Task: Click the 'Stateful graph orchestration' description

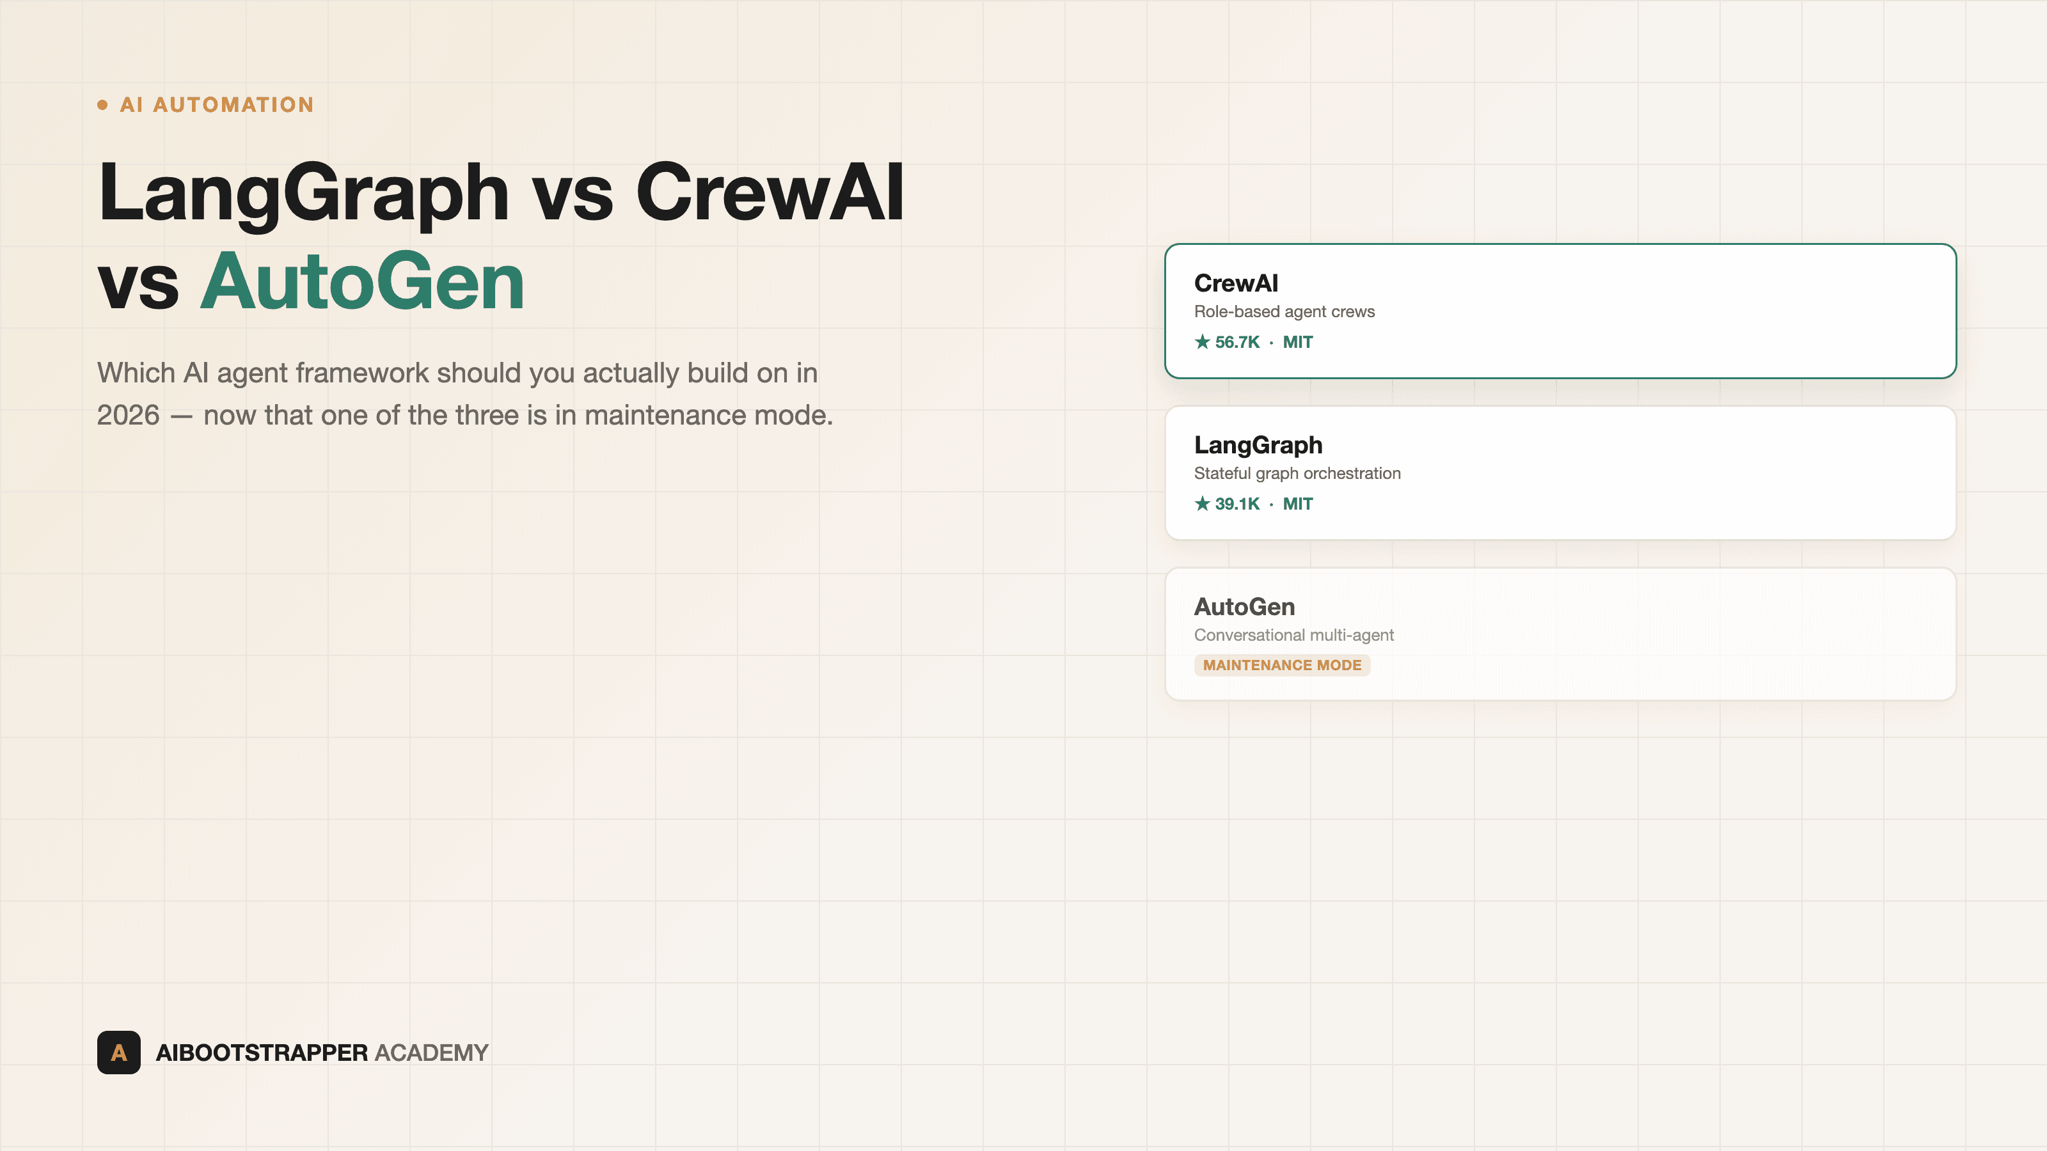Action: coord(1297,473)
